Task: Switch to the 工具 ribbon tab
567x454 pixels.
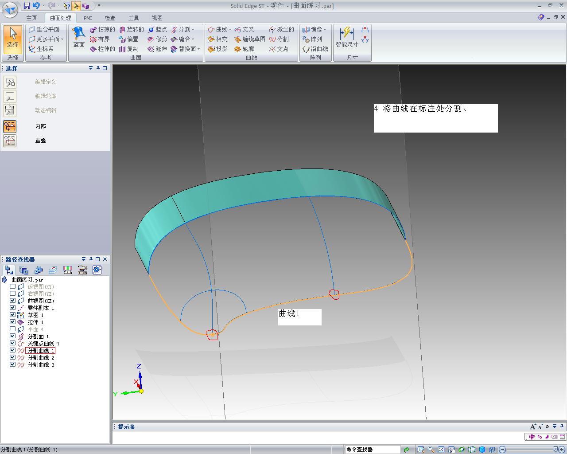Action: 133,18
